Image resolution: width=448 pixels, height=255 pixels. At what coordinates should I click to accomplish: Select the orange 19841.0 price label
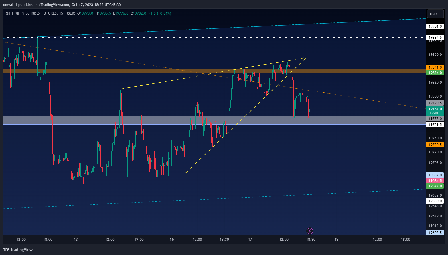pyautogui.click(x=435, y=67)
